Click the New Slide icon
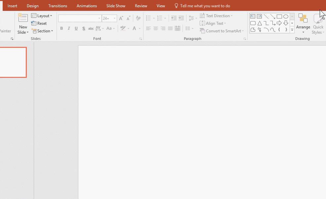 click(23, 18)
